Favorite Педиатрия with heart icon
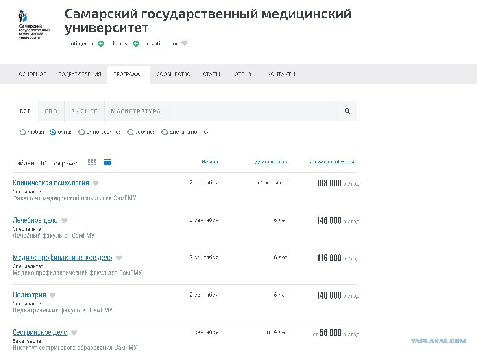 click(x=52, y=295)
